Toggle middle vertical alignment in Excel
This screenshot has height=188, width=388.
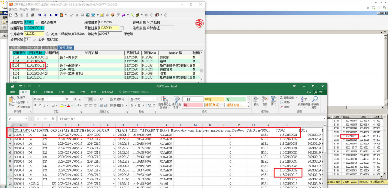[x=91, y=99]
